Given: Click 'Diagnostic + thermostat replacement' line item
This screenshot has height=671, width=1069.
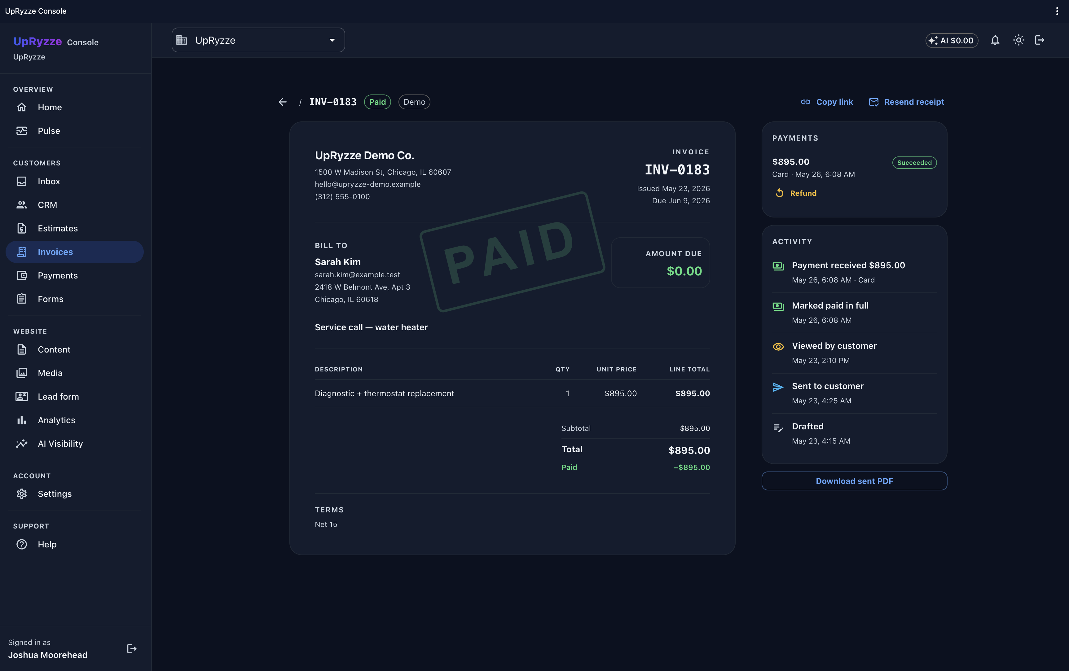Looking at the screenshot, I should [x=384, y=393].
